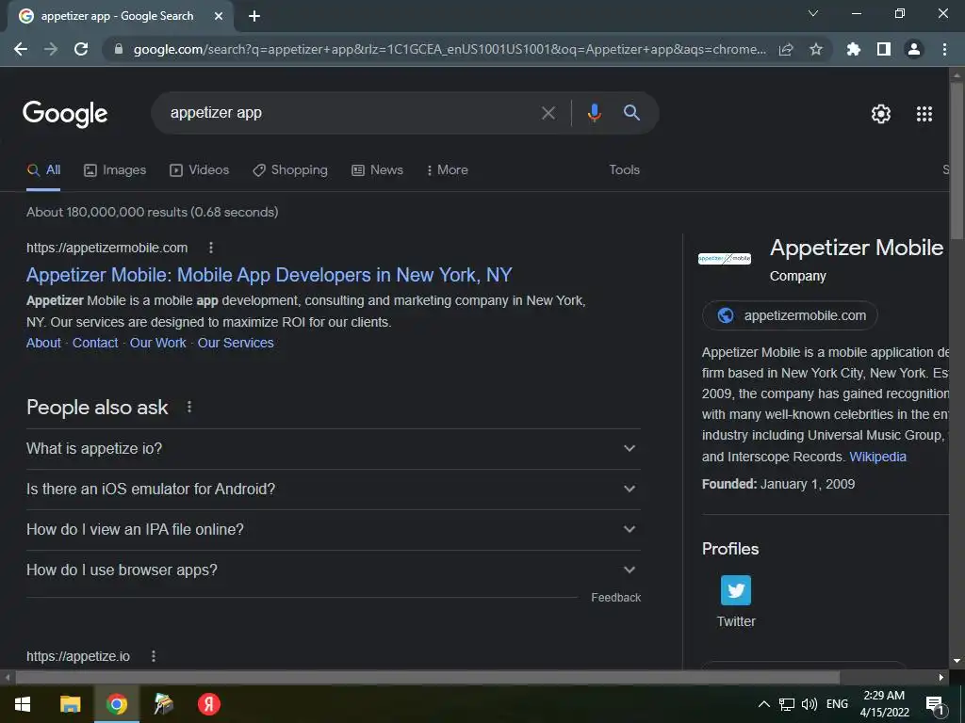This screenshot has height=723, width=965.
Task: Submit search with magnifier icon
Action: pos(631,113)
